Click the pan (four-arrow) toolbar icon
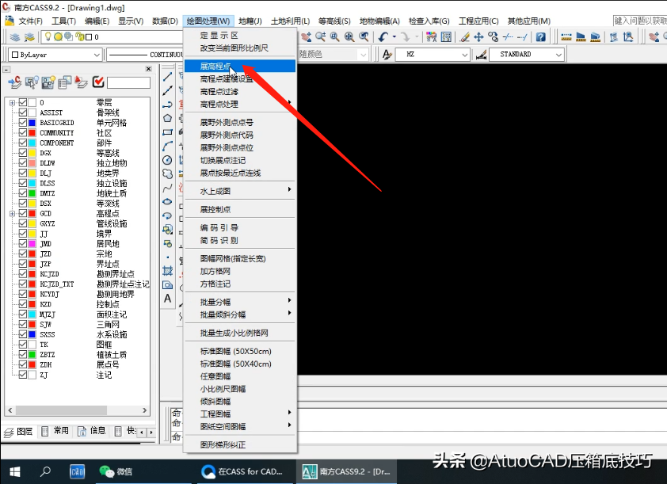This screenshot has width=667, height=484. click(478, 36)
